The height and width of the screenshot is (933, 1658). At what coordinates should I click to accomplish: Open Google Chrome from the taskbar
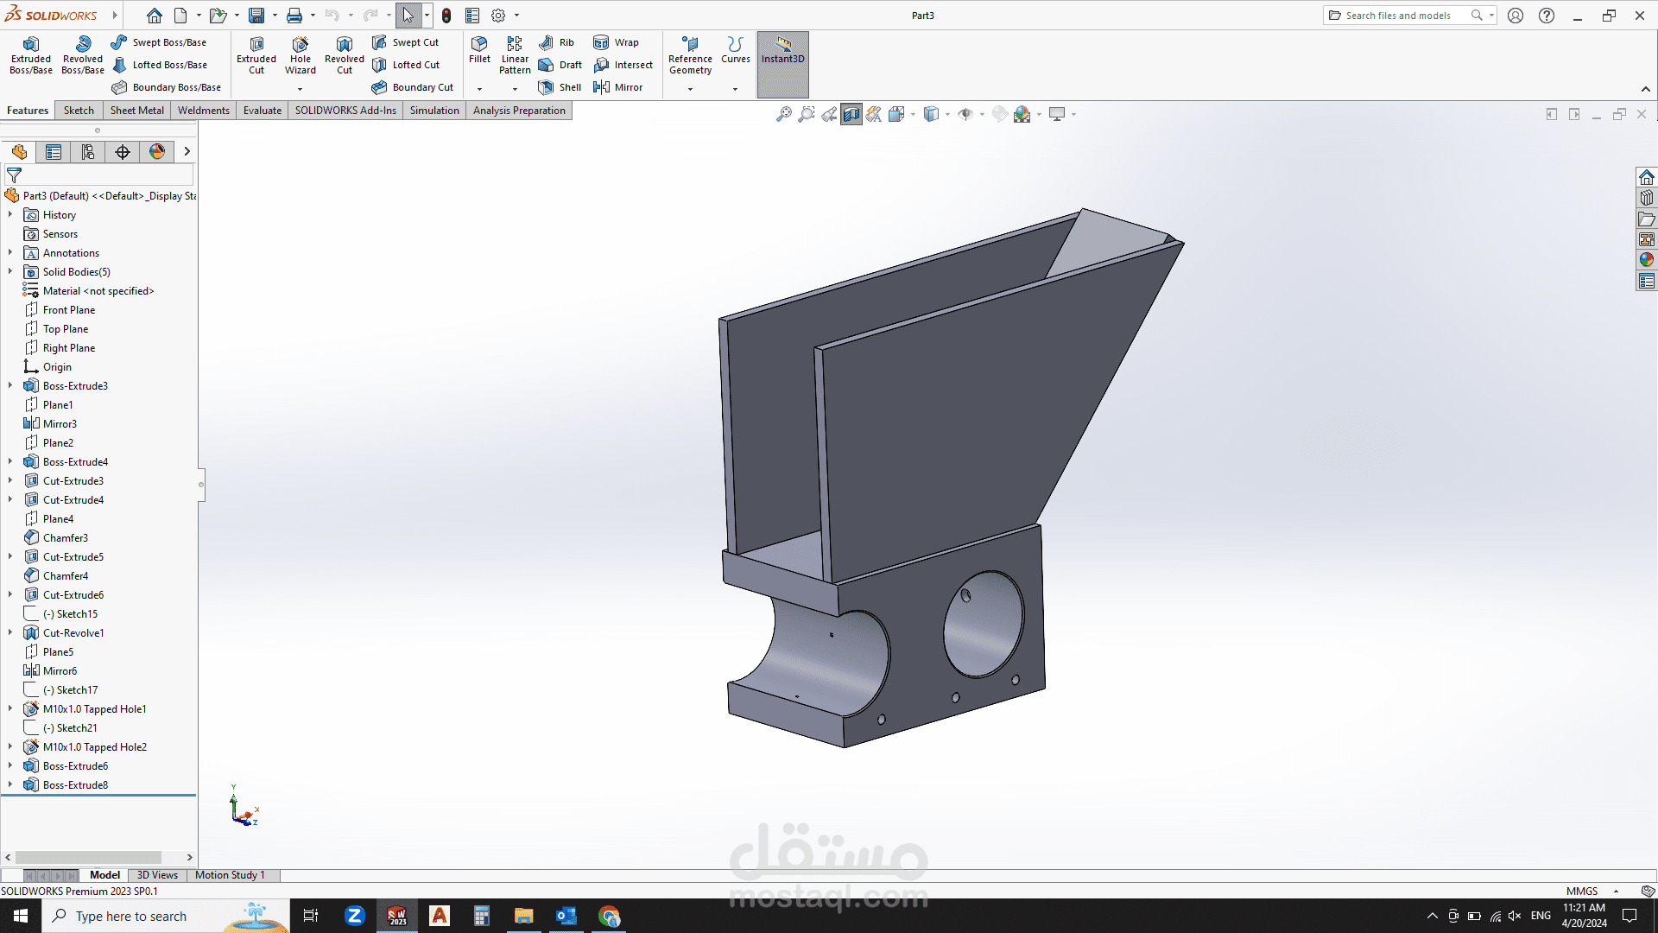click(x=609, y=916)
